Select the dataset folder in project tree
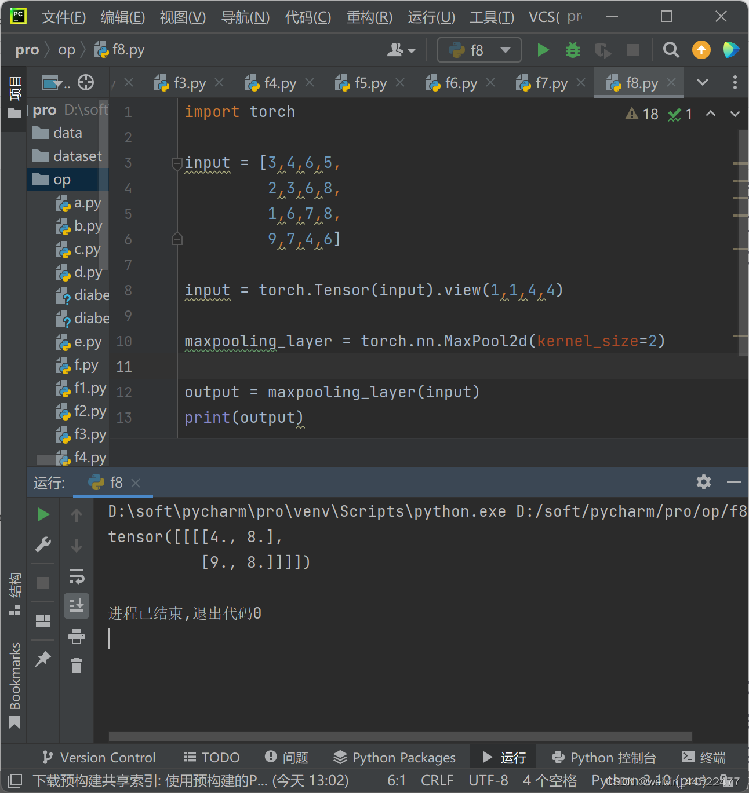 tap(67, 156)
